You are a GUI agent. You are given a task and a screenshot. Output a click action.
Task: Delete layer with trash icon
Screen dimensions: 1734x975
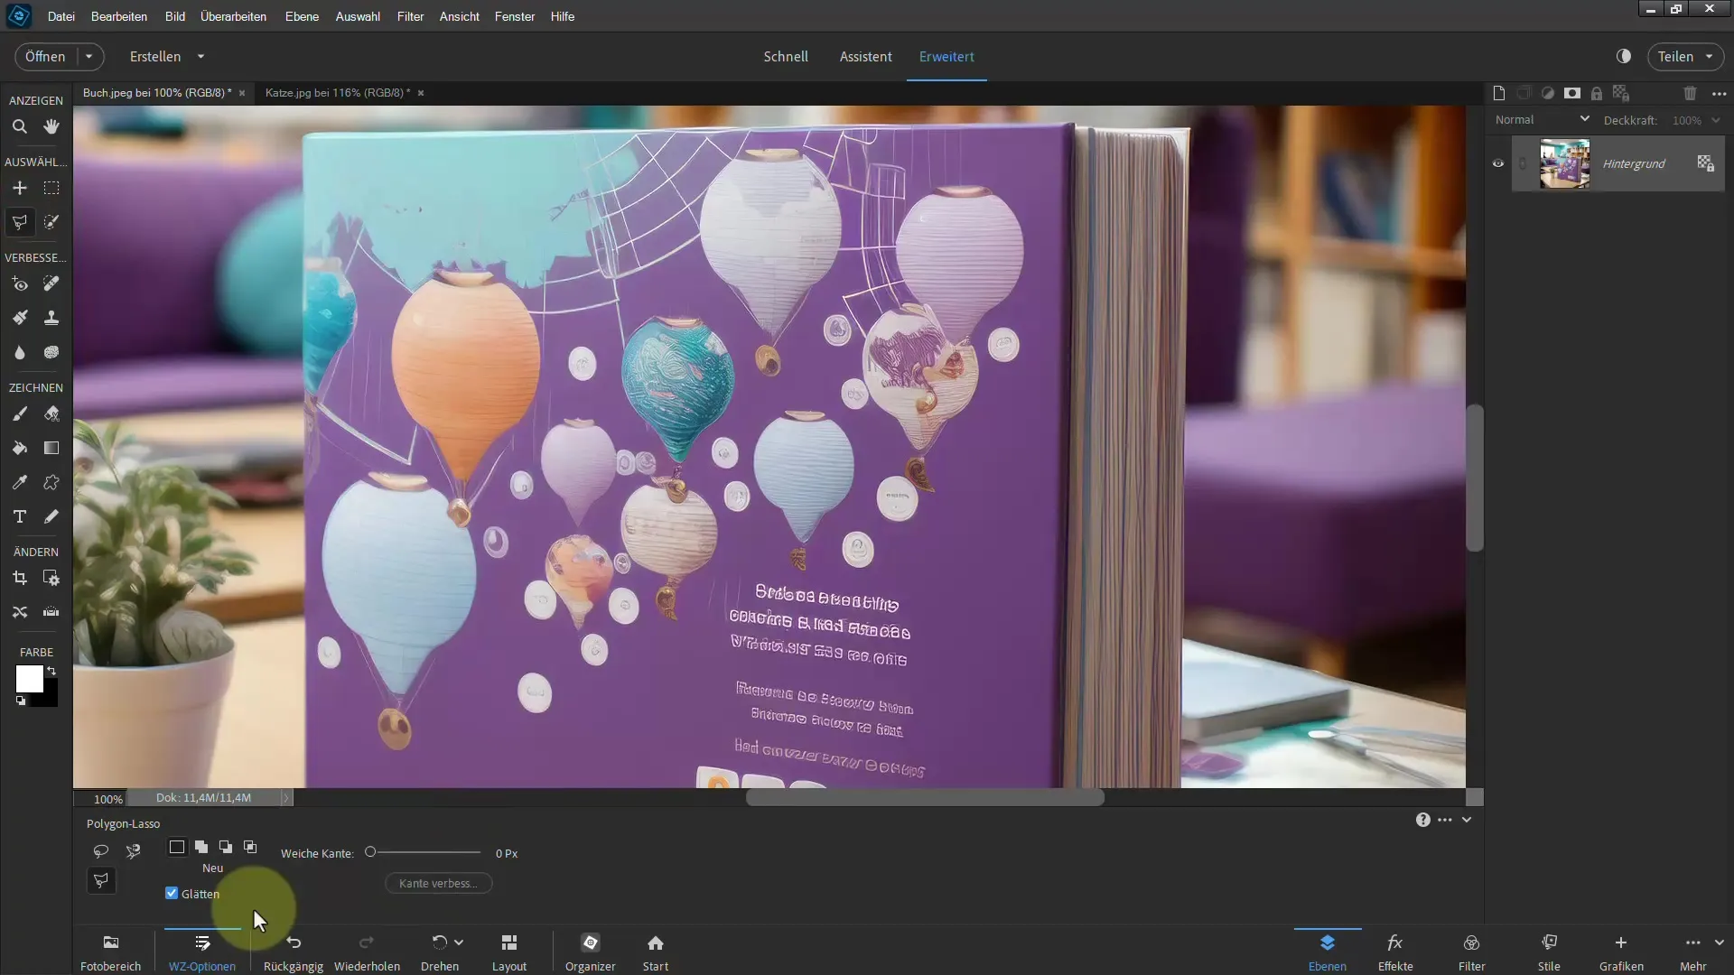(x=1690, y=93)
